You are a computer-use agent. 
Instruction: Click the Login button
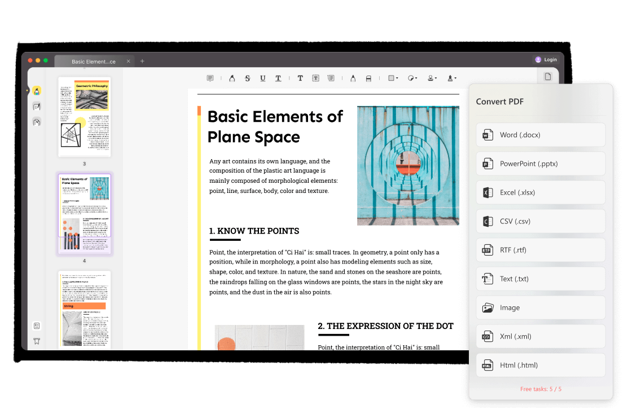tap(546, 60)
